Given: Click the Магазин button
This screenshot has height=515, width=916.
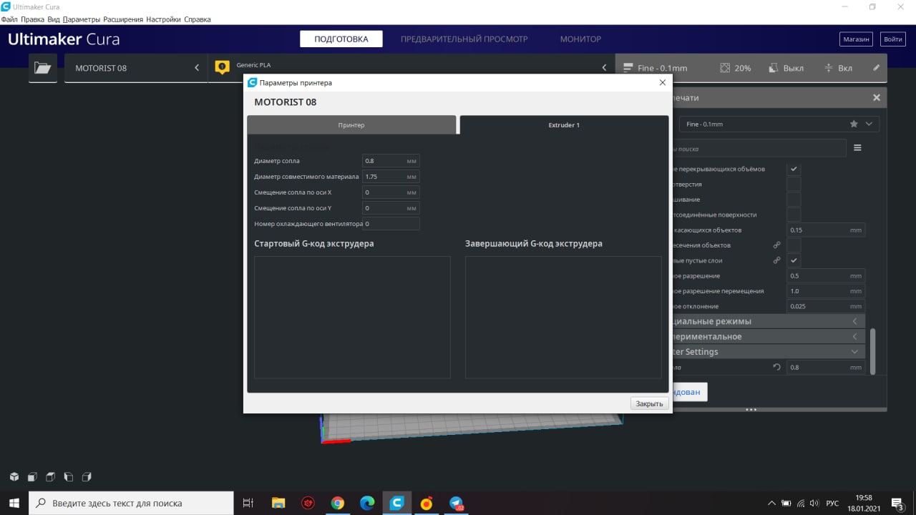Looking at the screenshot, I should (x=856, y=39).
